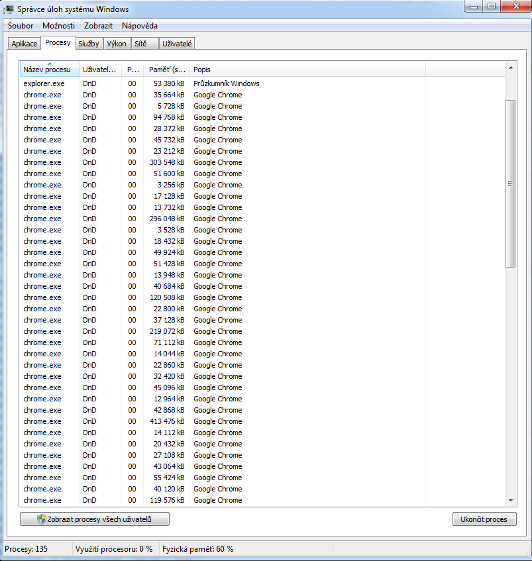Select chrome.exe row using 5 728 kB
Viewport: 532px width, 561px height.
(x=223, y=106)
